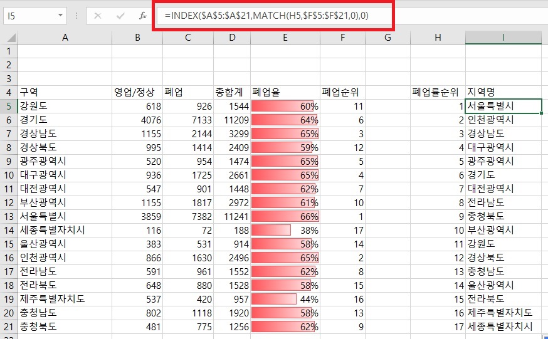Click the 66% data bar cell

click(x=285, y=216)
